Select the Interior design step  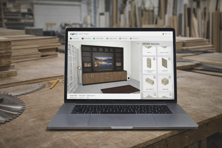pyautogui.click(x=98, y=39)
